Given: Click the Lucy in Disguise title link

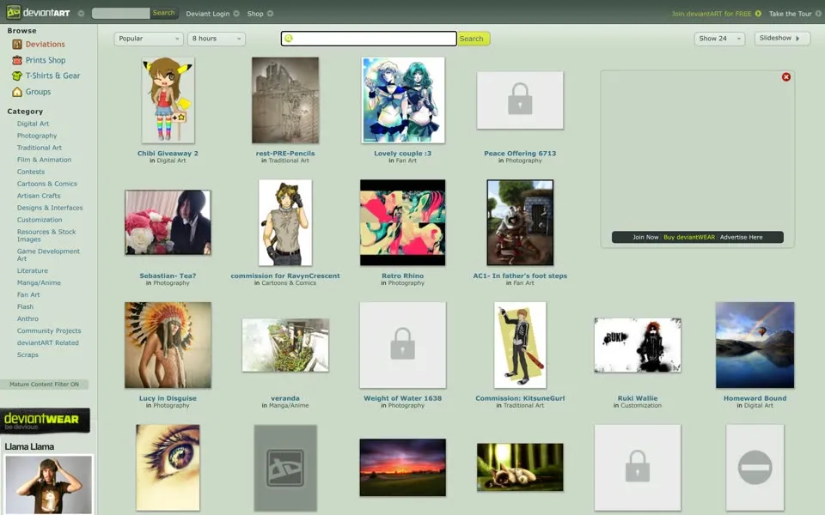Looking at the screenshot, I should pos(168,398).
